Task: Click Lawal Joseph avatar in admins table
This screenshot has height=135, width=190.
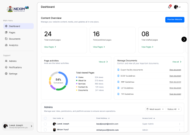Action: pyautogui.click(x=54, y=124)
